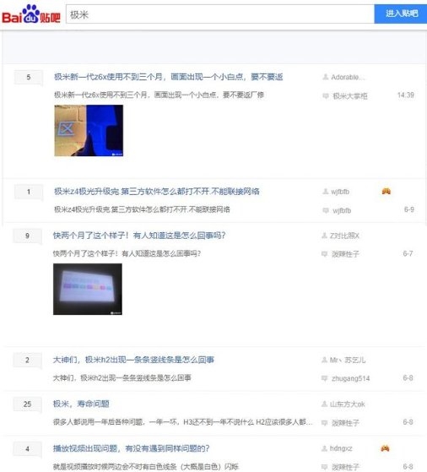Click the 6-7 reply date
The image size is (427, 472).
click(x=408, y=254)
